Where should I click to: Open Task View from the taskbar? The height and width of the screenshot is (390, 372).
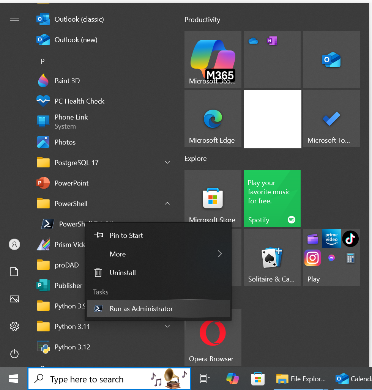coord(205,379)
